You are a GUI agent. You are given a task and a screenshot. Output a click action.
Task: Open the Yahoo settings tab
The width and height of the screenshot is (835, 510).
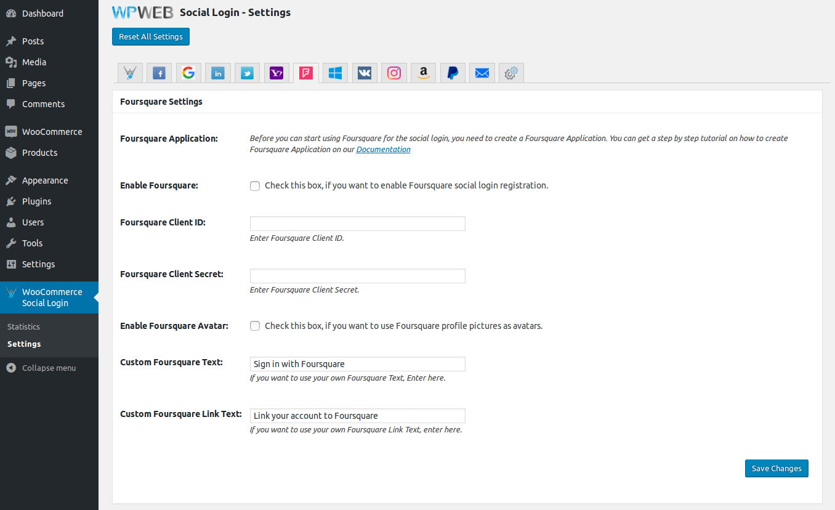(x=276, y=73)
